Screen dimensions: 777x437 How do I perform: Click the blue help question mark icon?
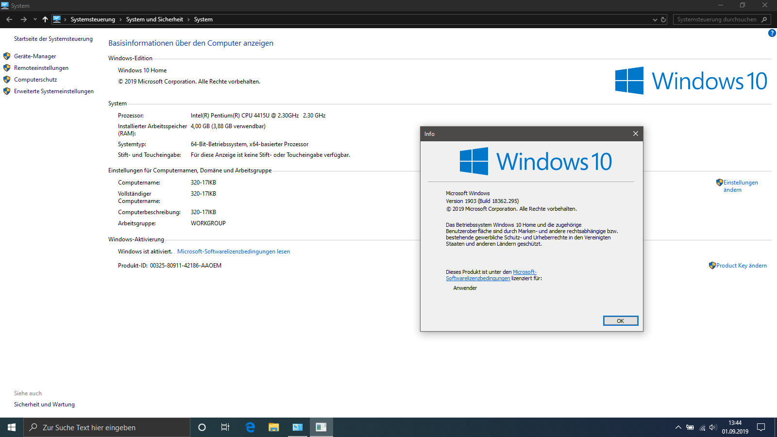point(772,33)
